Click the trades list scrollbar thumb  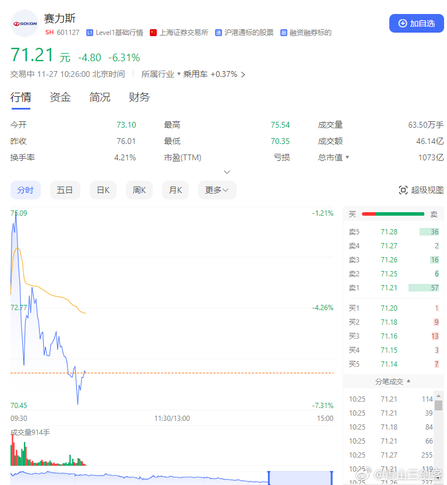(438, 405)
